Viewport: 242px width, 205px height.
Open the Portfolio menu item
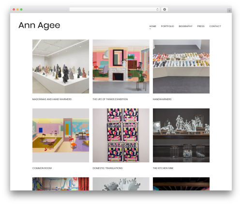coord(167,26)
